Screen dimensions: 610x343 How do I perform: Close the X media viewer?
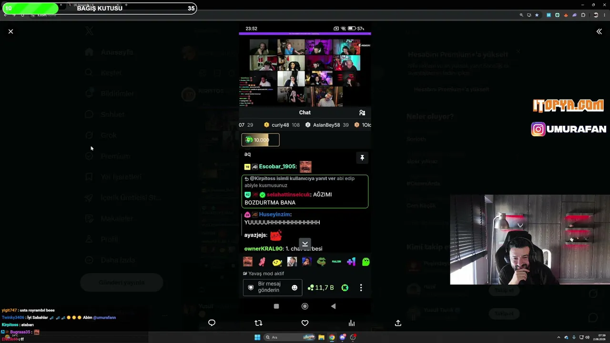[x=10, y=31]
